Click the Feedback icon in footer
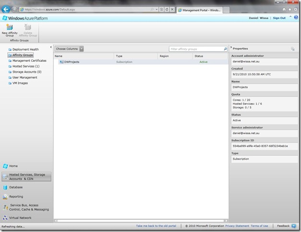The image size is (301, 232). click(294, 226)
